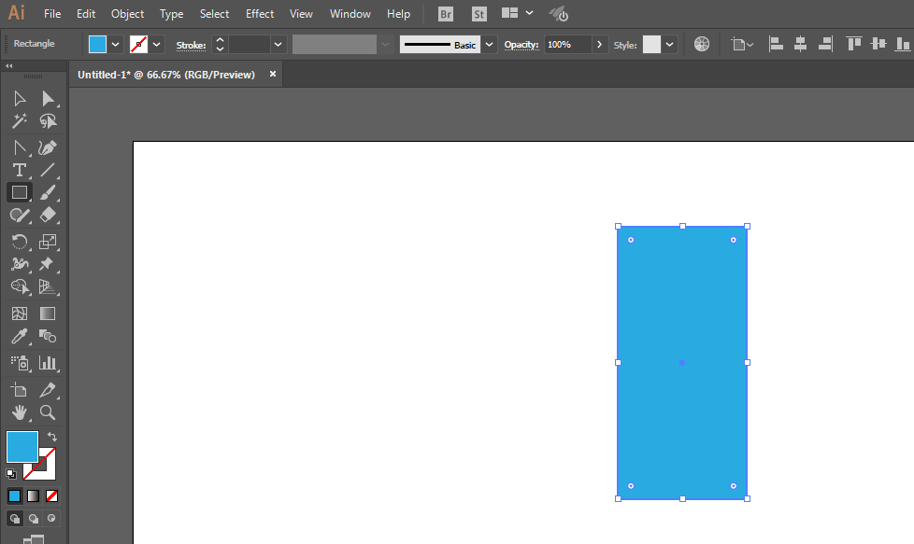The width and height of the screenshot is (914, 544).
Task: Open the Recolor Artwork wheel
Action: [702, 44]
